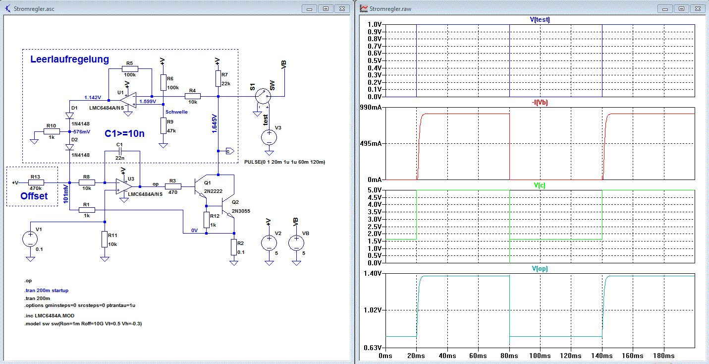Screen dimensions: 709x364
Task: Click the V(c) trace label
Action: click(540, 185)
